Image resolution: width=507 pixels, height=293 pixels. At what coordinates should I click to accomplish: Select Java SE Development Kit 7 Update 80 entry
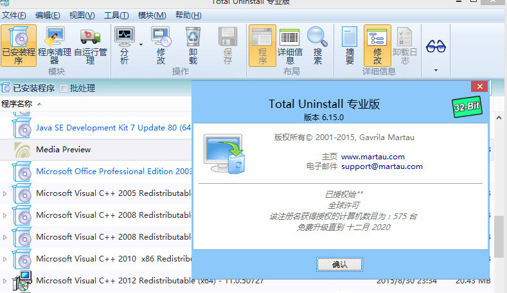(x=114, y=128)
